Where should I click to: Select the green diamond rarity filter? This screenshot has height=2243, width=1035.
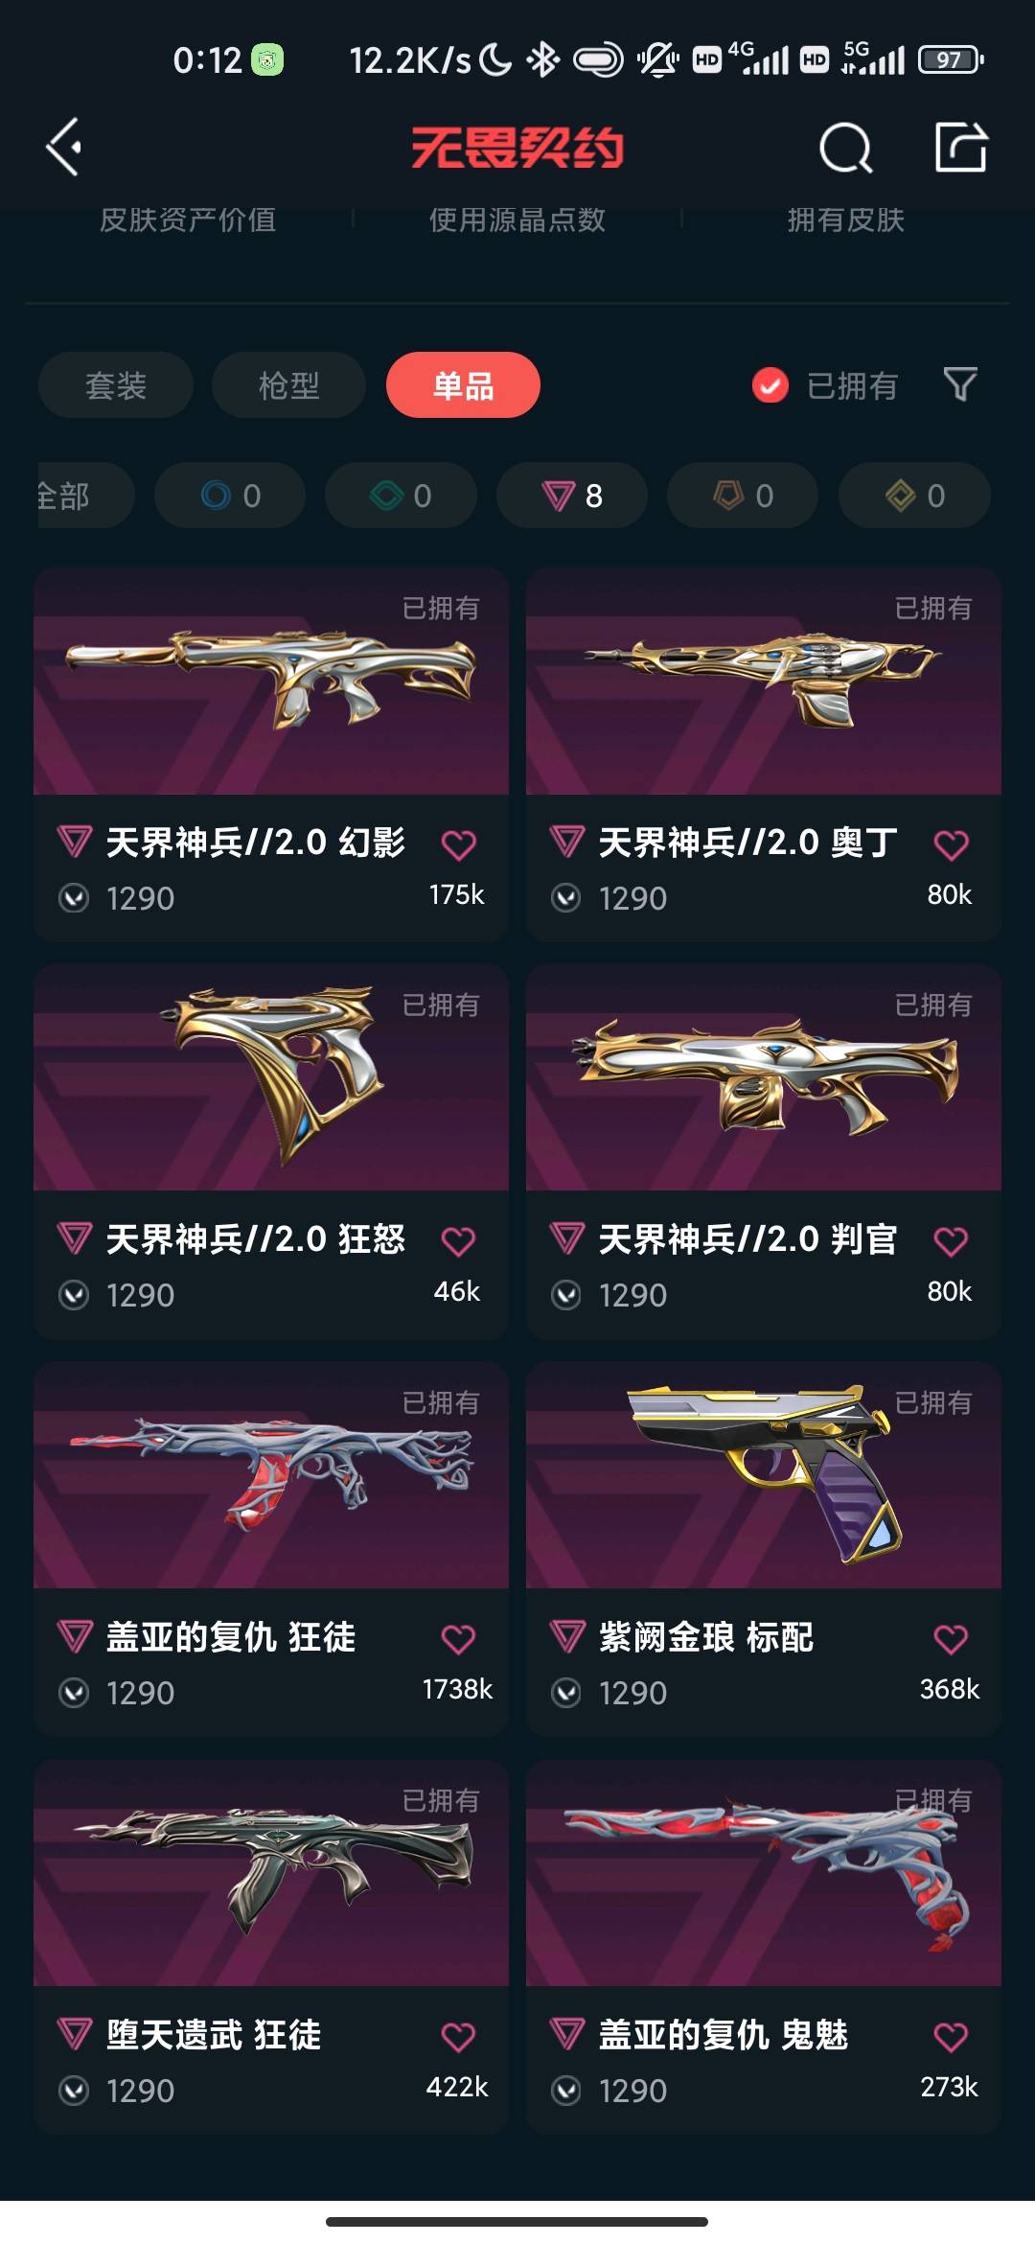[x=401, y=496]
